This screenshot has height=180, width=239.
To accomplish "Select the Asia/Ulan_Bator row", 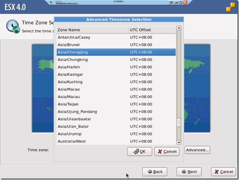I will [x=116, y=126].
